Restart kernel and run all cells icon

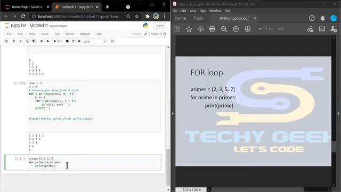point(79,41)
